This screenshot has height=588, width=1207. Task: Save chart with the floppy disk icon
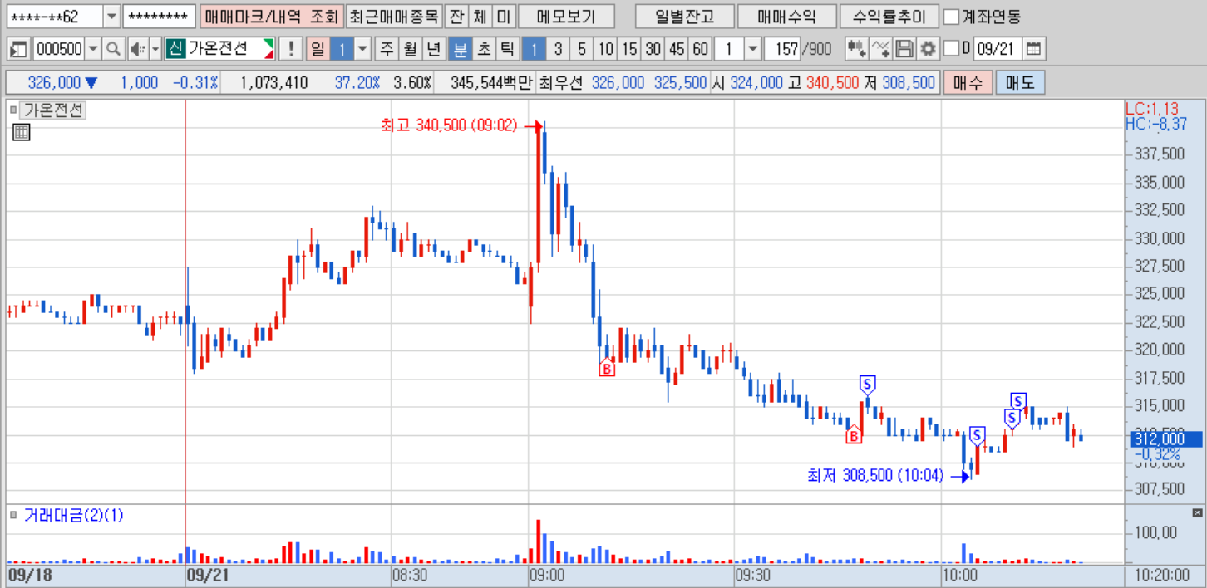904,49
